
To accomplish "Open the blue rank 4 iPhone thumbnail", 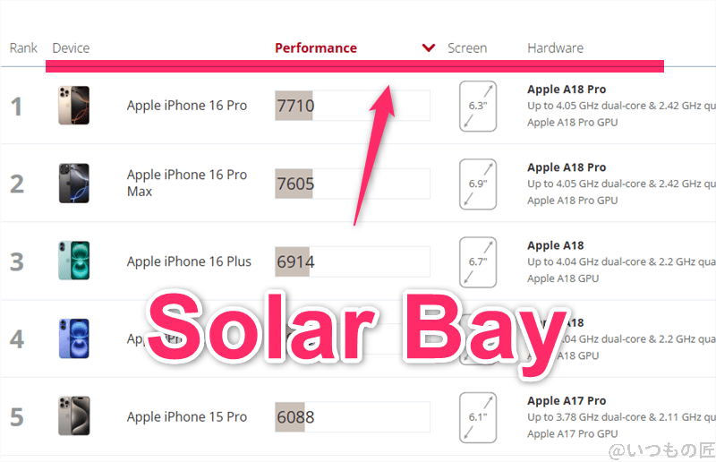I will (73, 338).
